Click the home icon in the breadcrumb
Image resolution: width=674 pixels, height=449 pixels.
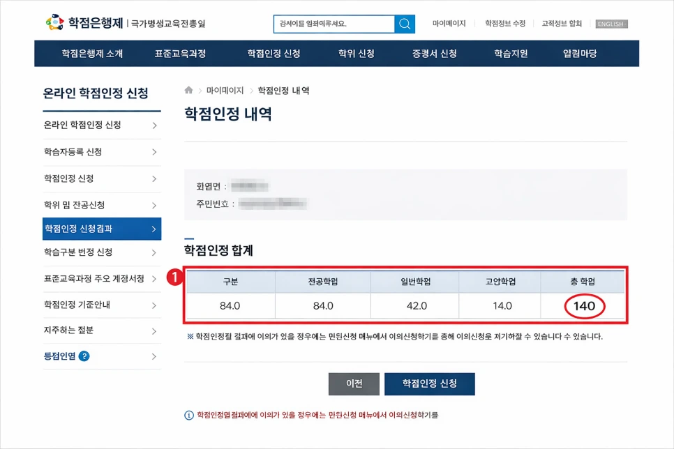pos(188,89)
